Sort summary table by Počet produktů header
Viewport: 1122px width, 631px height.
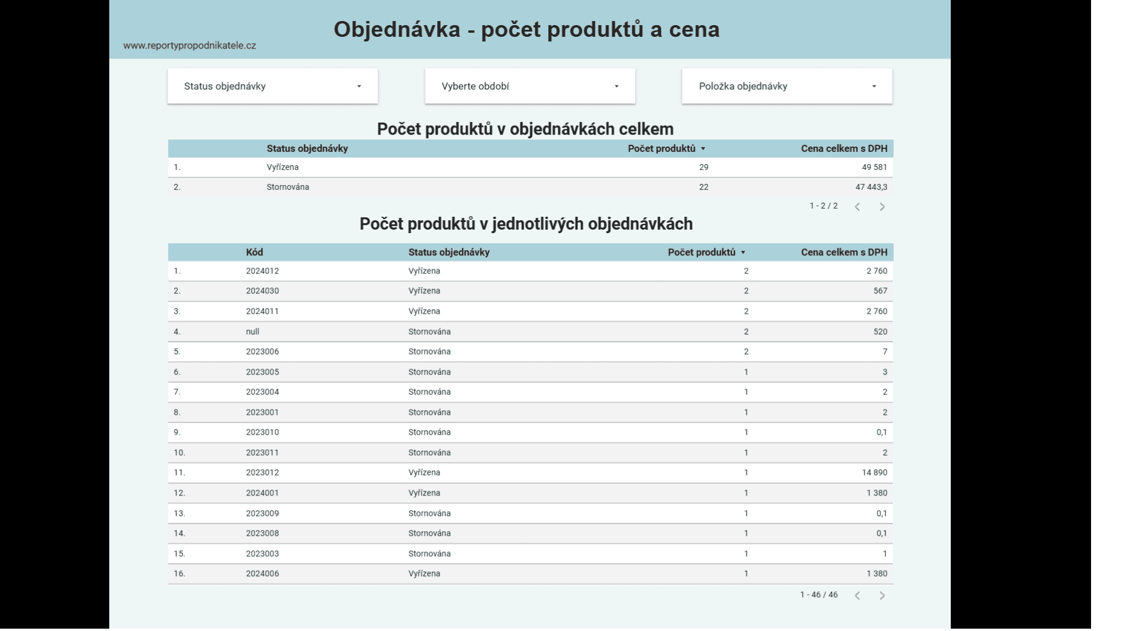tap(662, 148)
